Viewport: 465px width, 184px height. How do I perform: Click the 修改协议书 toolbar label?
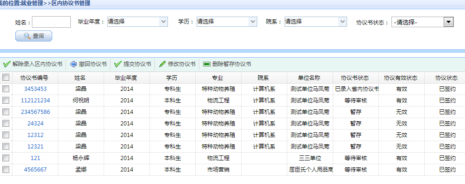pos(182,64)
